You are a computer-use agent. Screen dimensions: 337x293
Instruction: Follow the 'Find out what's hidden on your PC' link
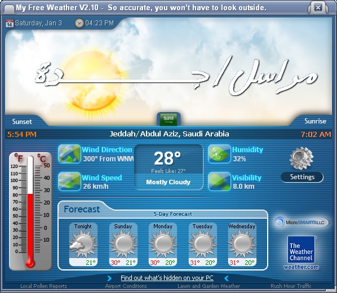[x=167, y=278]
